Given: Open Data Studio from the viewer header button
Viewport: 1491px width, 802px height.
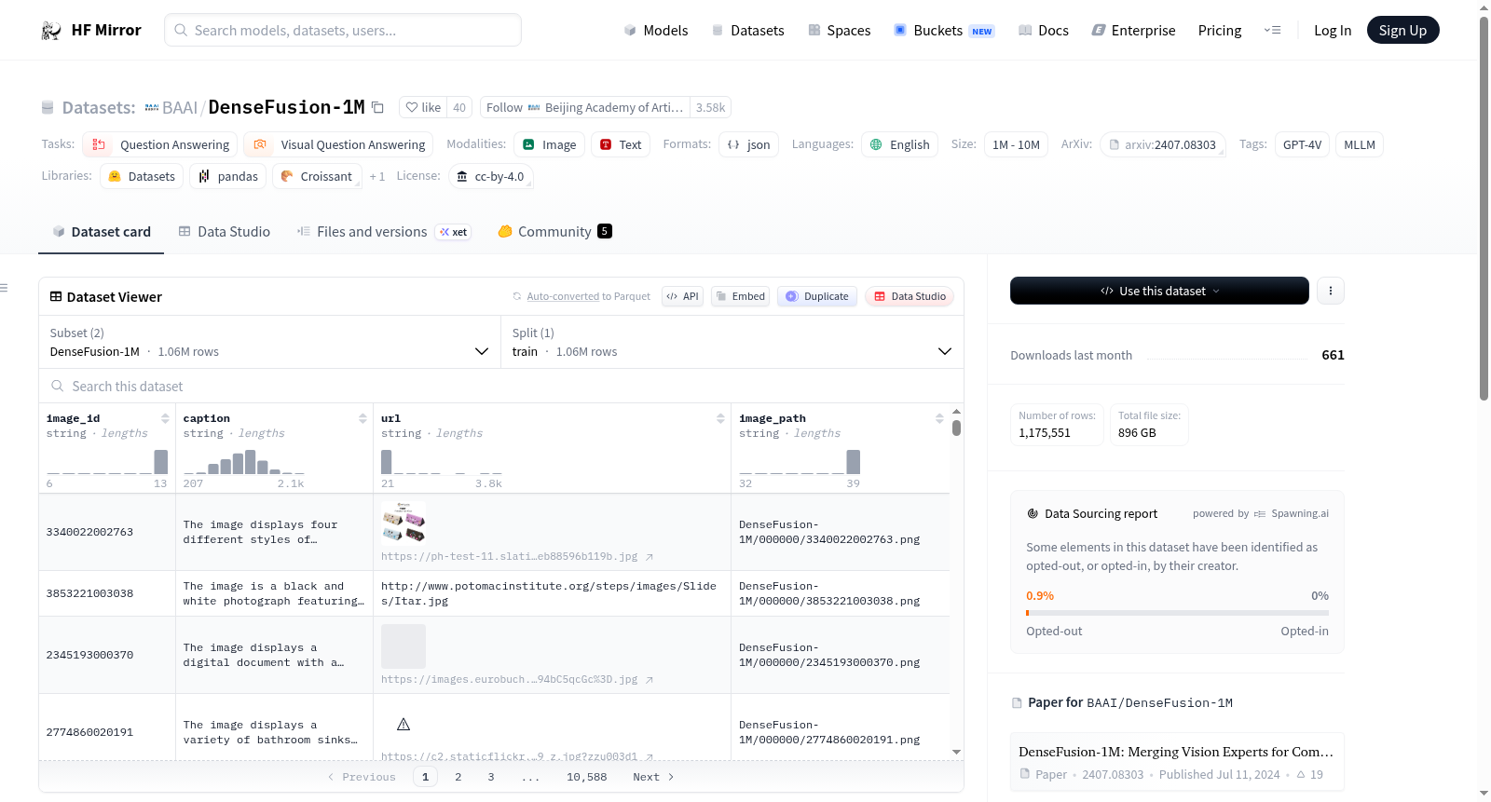Looking at the screenshot, I should (910, 296).
